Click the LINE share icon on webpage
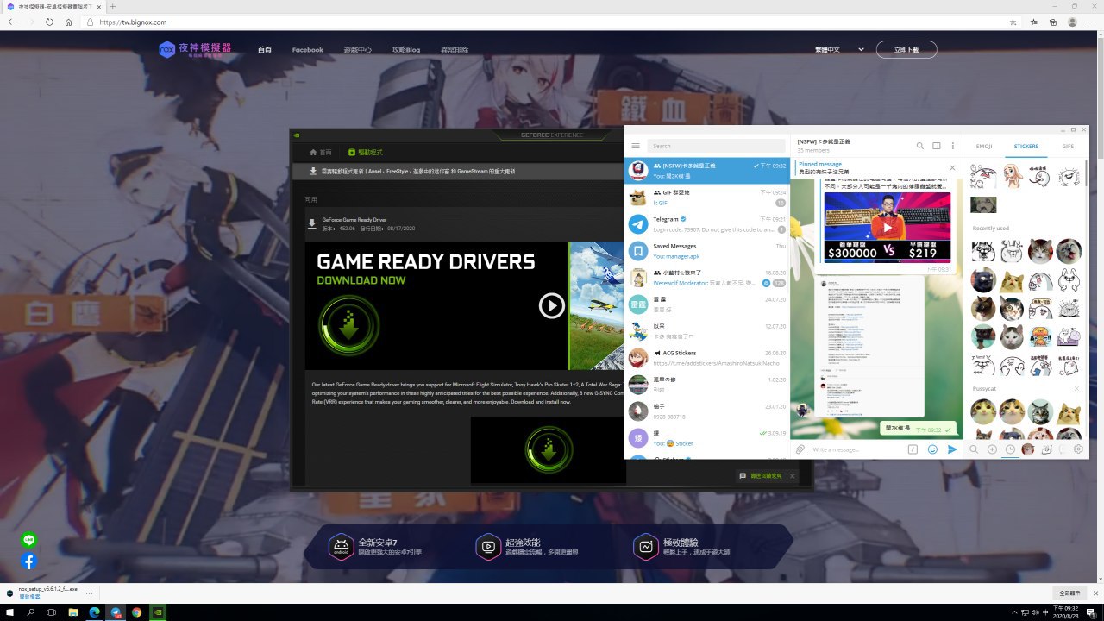Image resolution: width=1104 pixels, height=621 pixels. click(x=29, y=541)
